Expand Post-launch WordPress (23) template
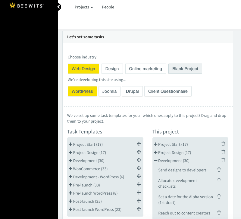 point(70,209)
